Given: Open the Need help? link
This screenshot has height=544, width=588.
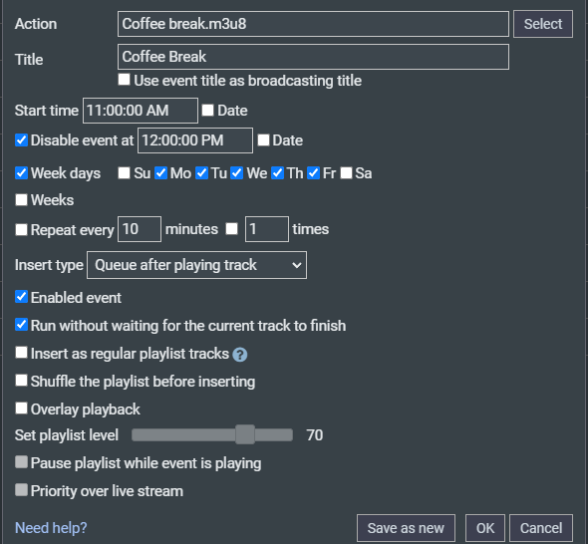Looking at the screenshot, I should 51,528.
